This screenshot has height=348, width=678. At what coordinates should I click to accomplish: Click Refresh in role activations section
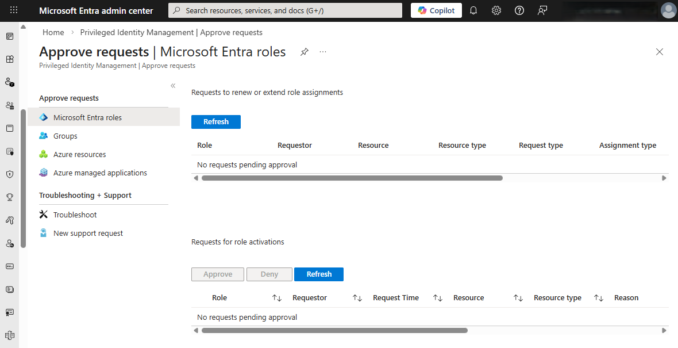[319, 274]
